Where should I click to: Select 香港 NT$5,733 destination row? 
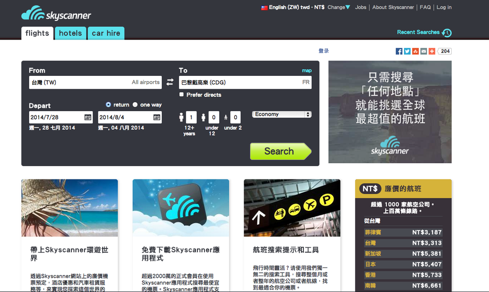pyautogui.click(x=403, y=275)
